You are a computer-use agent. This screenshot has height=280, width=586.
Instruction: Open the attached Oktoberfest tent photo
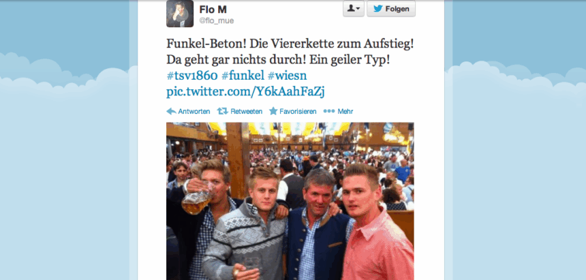tap(290, 201)
